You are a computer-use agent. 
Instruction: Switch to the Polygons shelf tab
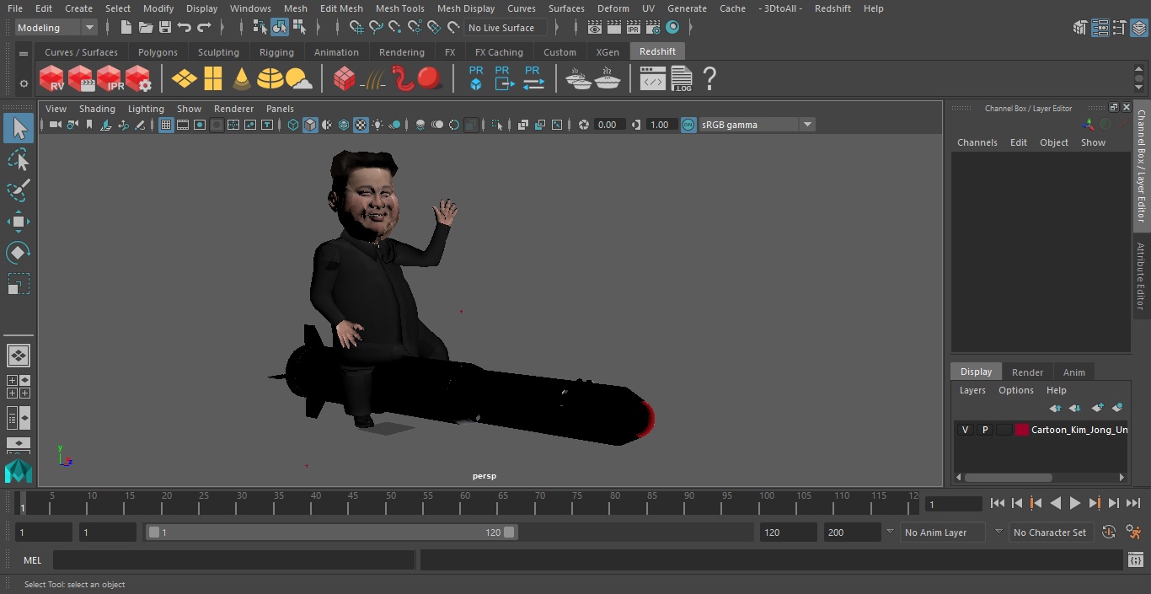tap(158, 52)
